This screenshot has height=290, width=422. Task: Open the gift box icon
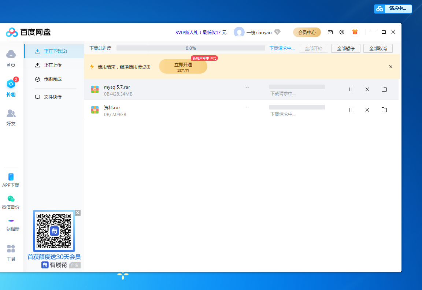(355, 32)
